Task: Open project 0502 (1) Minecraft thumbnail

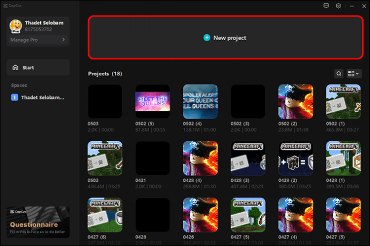Action: [343, 102]
